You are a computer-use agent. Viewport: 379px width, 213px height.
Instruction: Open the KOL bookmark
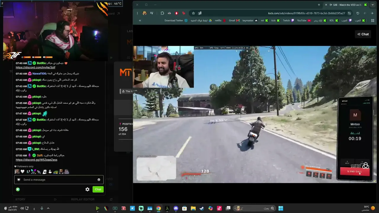coord(334,20)
